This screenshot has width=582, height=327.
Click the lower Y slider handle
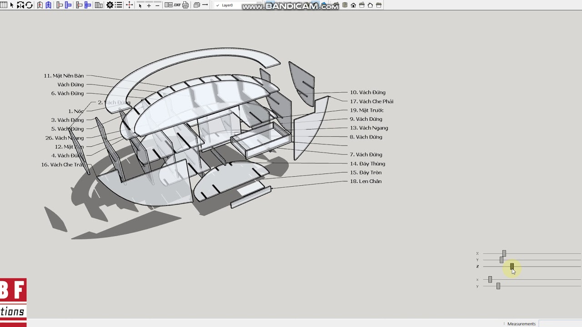pyautogui.click(x=498, y=286)
